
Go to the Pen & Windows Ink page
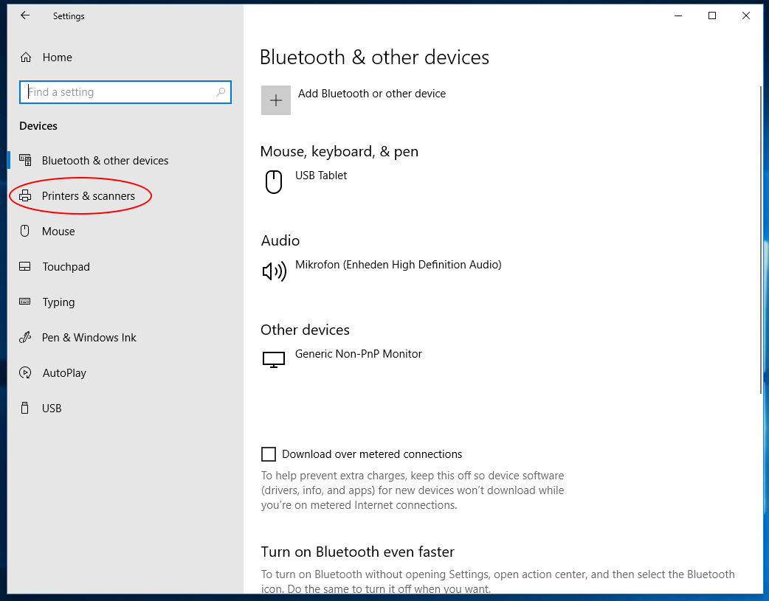tap(89, 338)
